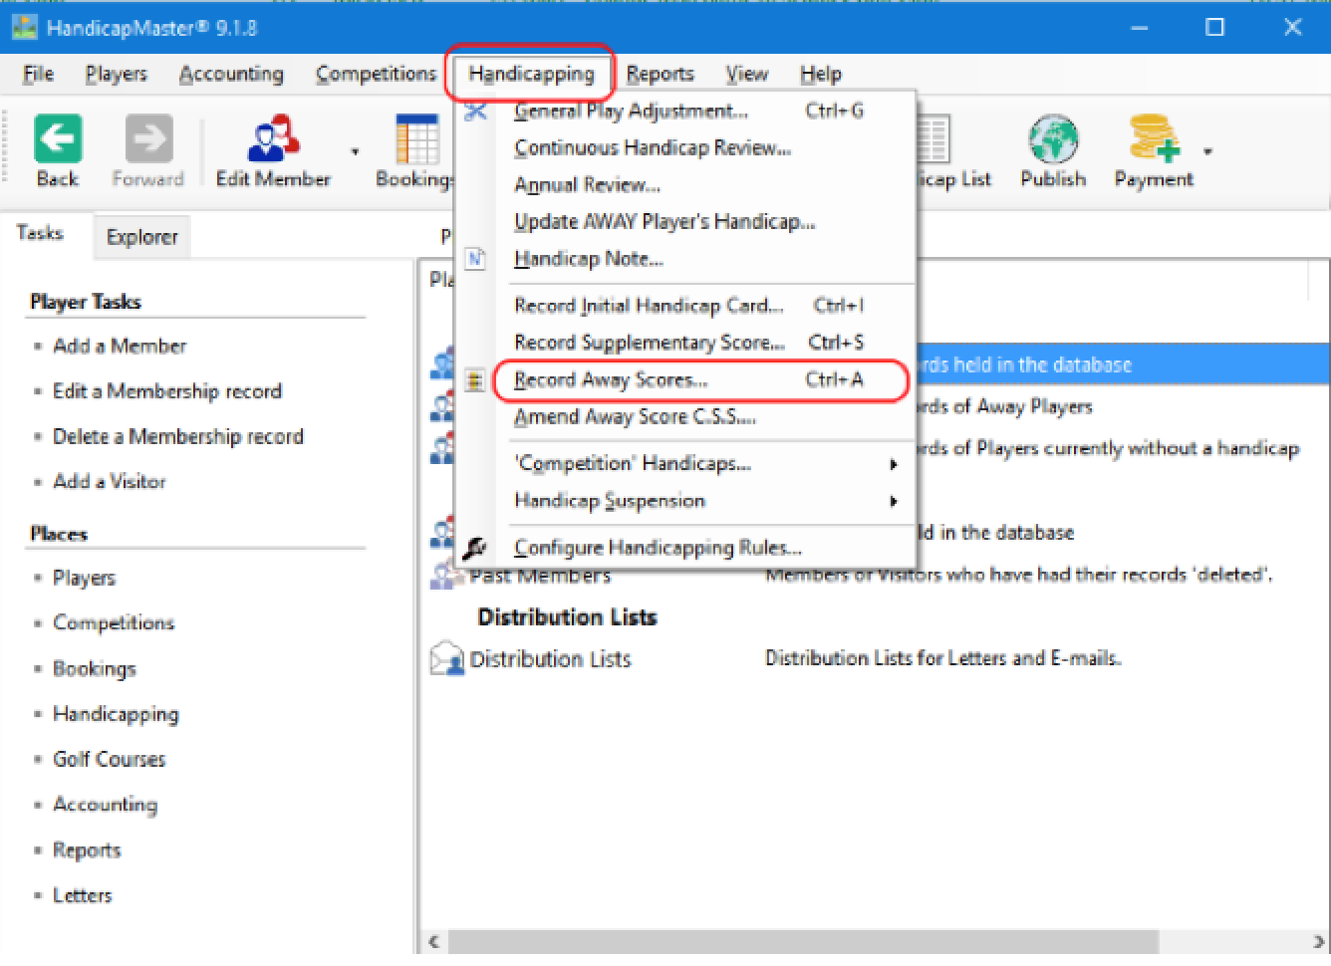Click the Payment coins icon
The width and height of the screenshot is (1331, 966).
coord(1154,138)
